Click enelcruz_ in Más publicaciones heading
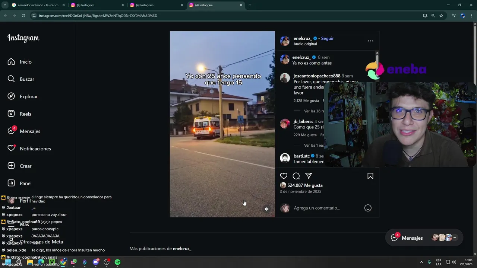Viewport: 477px width, 268px height. click(182, 249)
